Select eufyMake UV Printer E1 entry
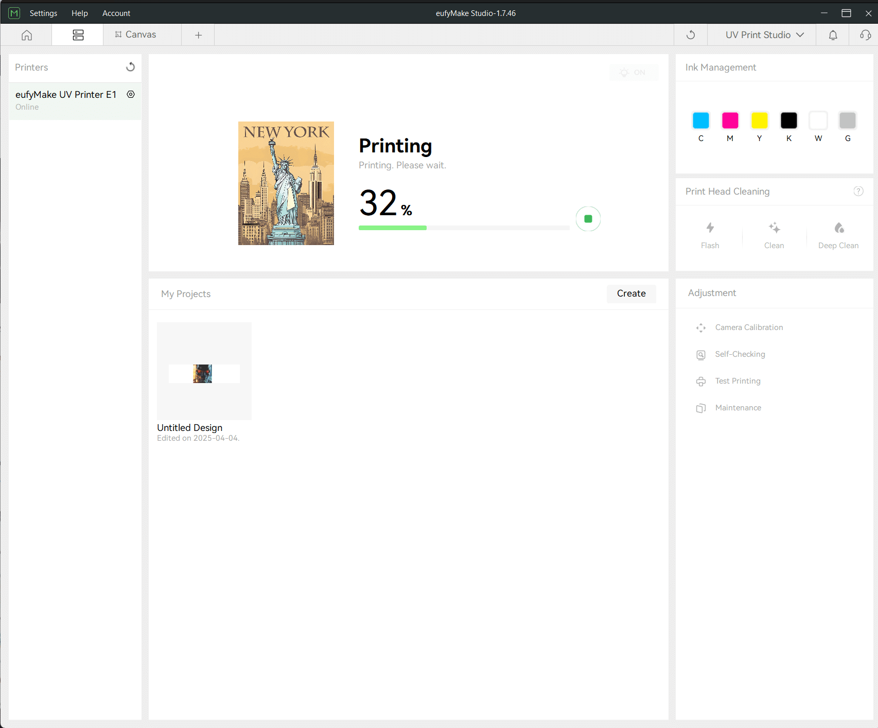The height and width of the screenshot is (728, 878). (x=75, y=101)
